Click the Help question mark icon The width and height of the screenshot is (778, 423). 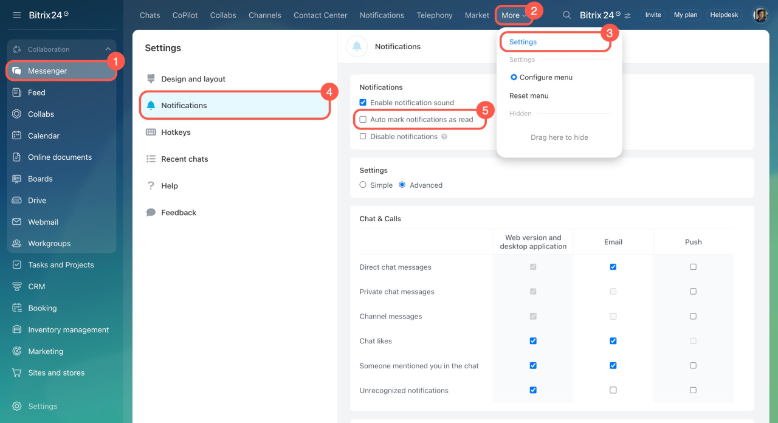tap(151, 186)
